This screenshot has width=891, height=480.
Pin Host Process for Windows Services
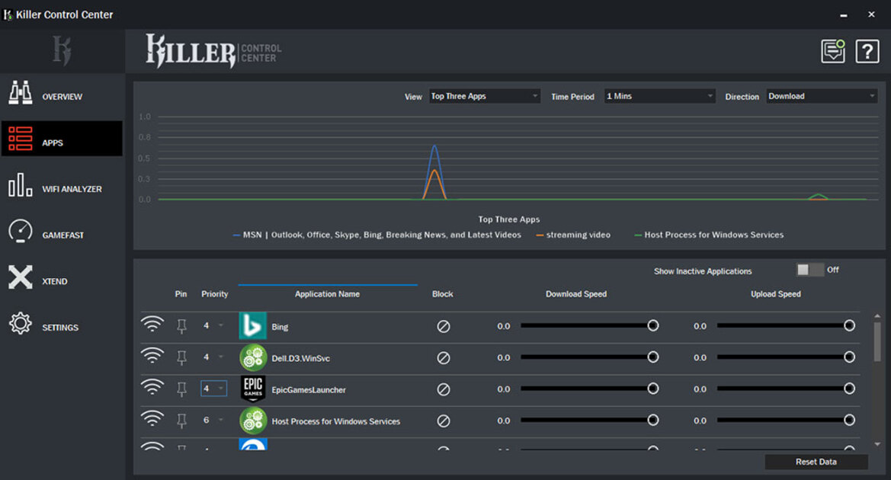click(x=182, y=421)
